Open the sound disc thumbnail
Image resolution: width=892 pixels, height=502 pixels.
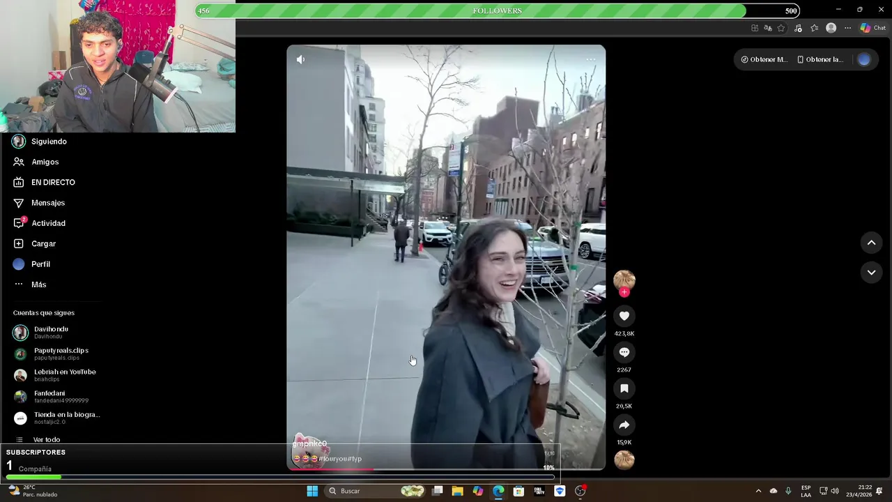[x=624, y=460]
